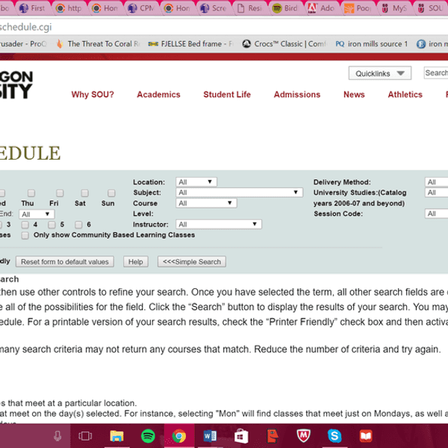The width and height of the screenshot is (448, 448).
Task: Open the Location dropdown
Action: click(196, 182)
